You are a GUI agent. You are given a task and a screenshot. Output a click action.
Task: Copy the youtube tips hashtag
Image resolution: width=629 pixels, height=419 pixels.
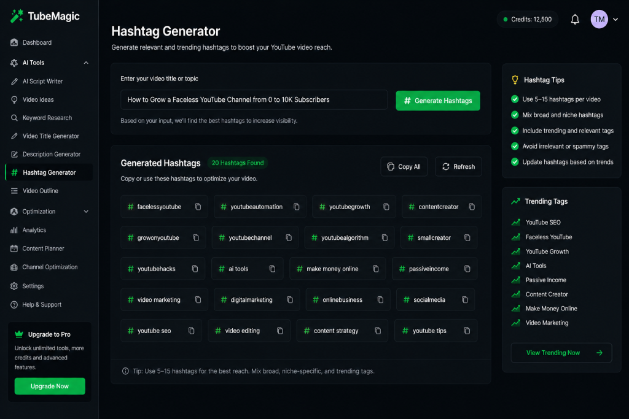pyautogui.click(x=467, y=331)
